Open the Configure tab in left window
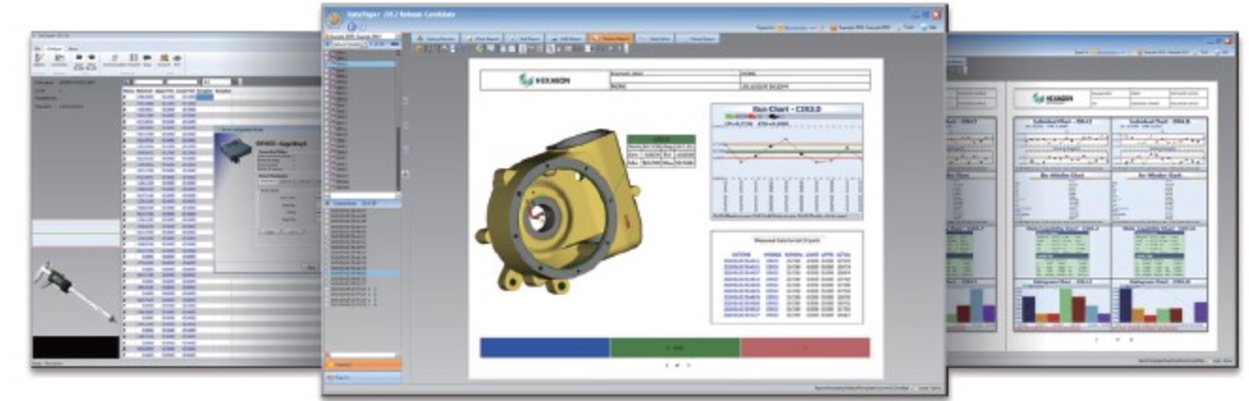Viewport: 1249px width, 401px height. point(55,47)
